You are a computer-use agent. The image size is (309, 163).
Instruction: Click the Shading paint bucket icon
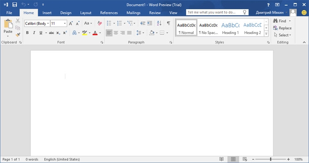click(151, 33)
